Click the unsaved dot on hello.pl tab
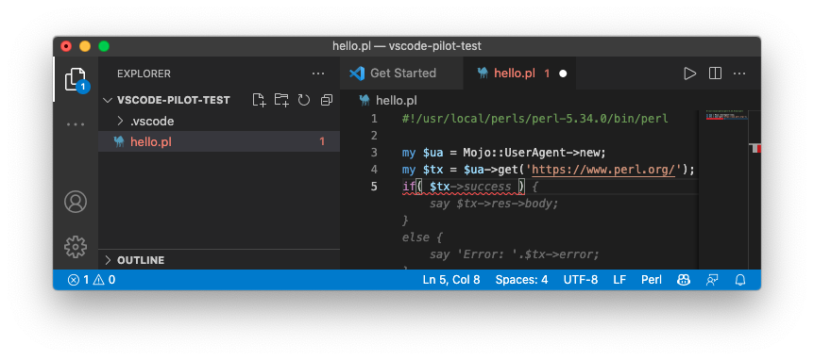The width and height of the screenshot is (814, 360). (x=563, y=74)
